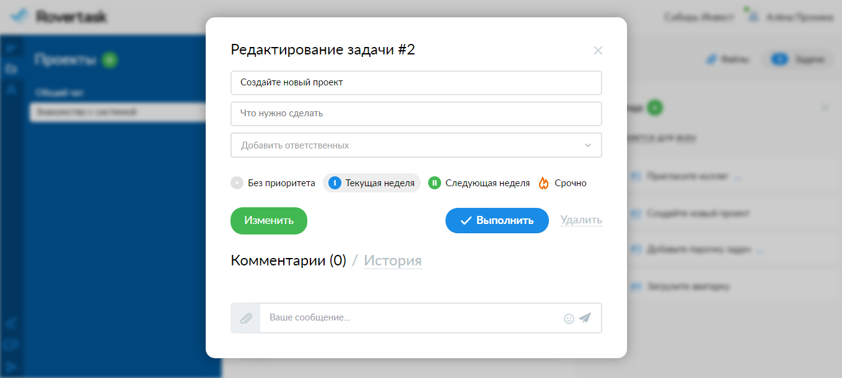Click the Удалить link
Image resolution: width=842 pixels, height=378 pixels.
581,220
